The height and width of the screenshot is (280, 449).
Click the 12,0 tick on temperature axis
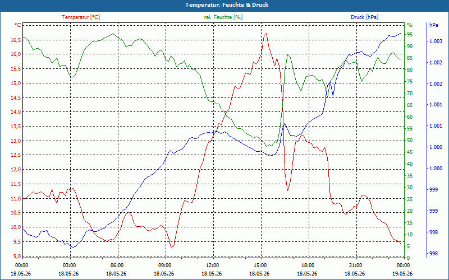click(16, 170)
